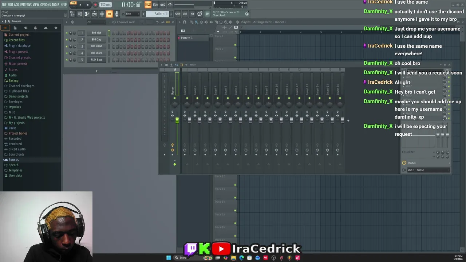466x262 pixels.
Task: Select the 808 Clap channel
Action: pyautogui.click(x=96, y=39)
